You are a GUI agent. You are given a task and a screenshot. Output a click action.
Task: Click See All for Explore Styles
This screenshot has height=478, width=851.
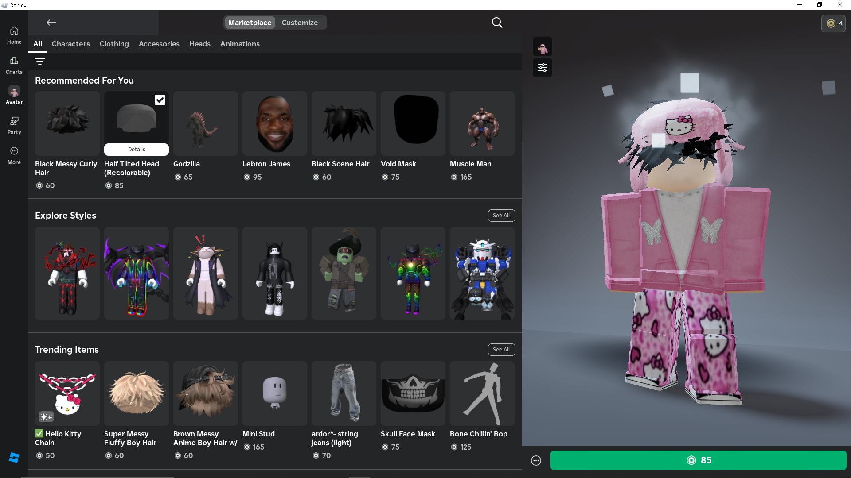pyautogui.click(x=501, y=216)
